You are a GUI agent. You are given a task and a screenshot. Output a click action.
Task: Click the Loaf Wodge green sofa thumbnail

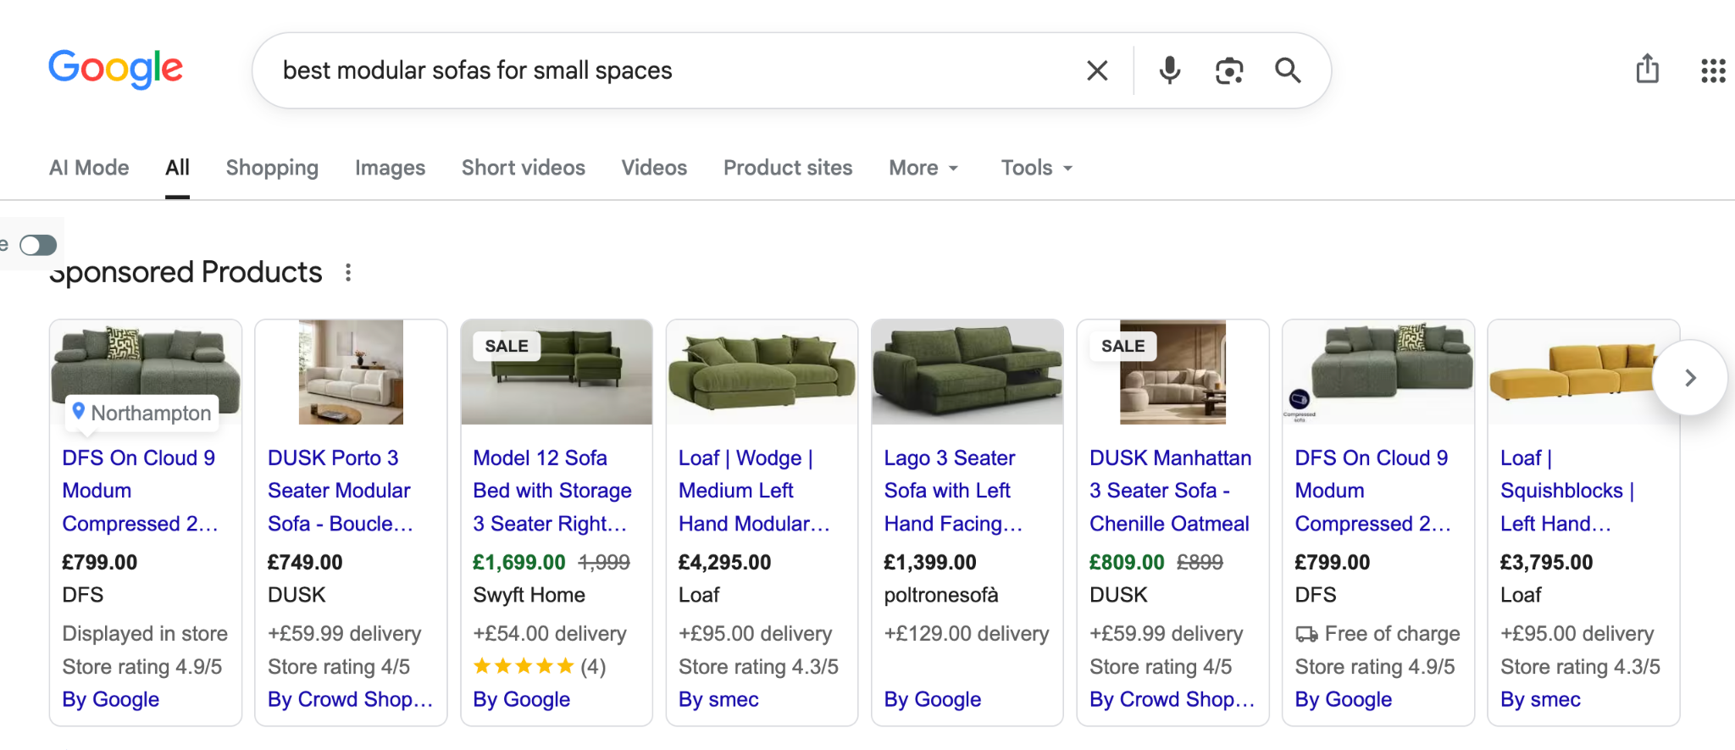tap(762, 372)
